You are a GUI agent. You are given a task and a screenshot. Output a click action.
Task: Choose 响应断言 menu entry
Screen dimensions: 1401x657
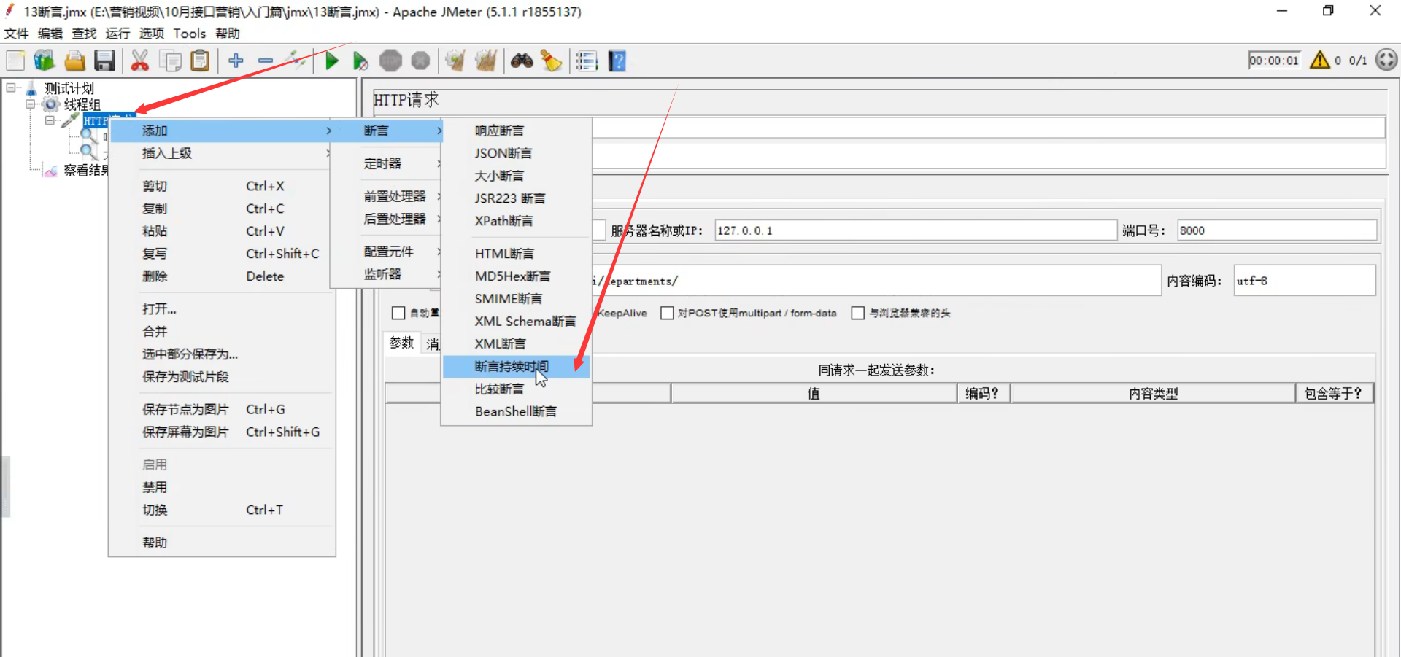(x=517, y=131)
